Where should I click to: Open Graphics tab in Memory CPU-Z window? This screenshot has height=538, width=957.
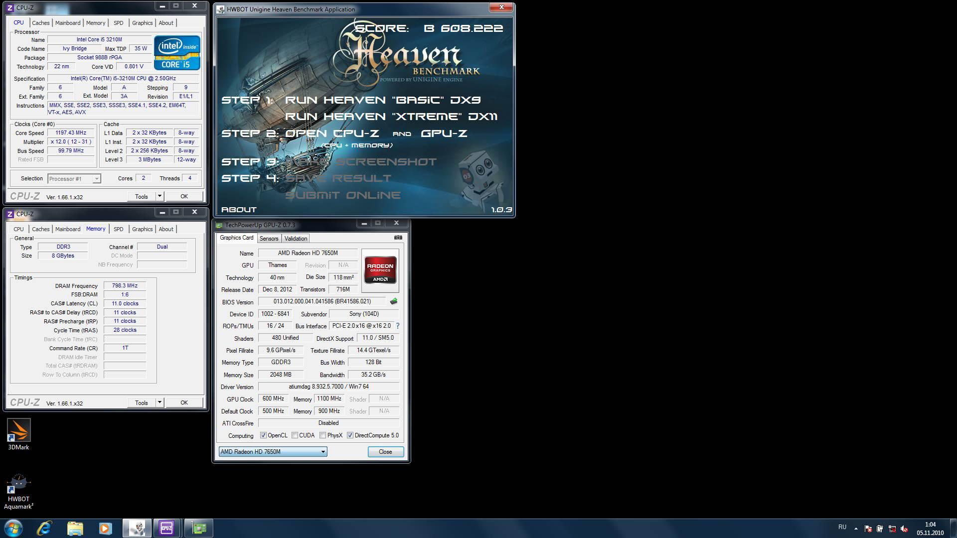(142, 229)
